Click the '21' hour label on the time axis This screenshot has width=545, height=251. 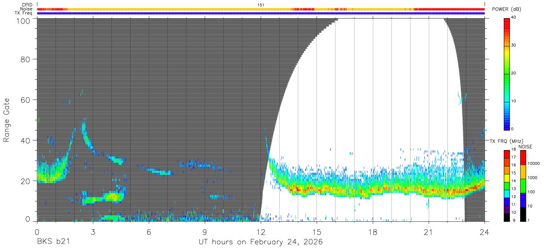(429, 232)
